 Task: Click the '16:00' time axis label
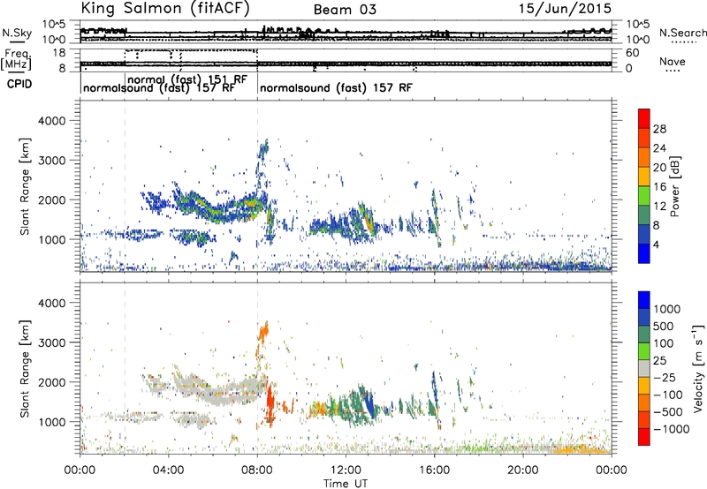point(434,470)
